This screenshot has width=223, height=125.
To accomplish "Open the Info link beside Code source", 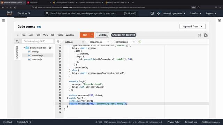I will (x=39, y=27).
